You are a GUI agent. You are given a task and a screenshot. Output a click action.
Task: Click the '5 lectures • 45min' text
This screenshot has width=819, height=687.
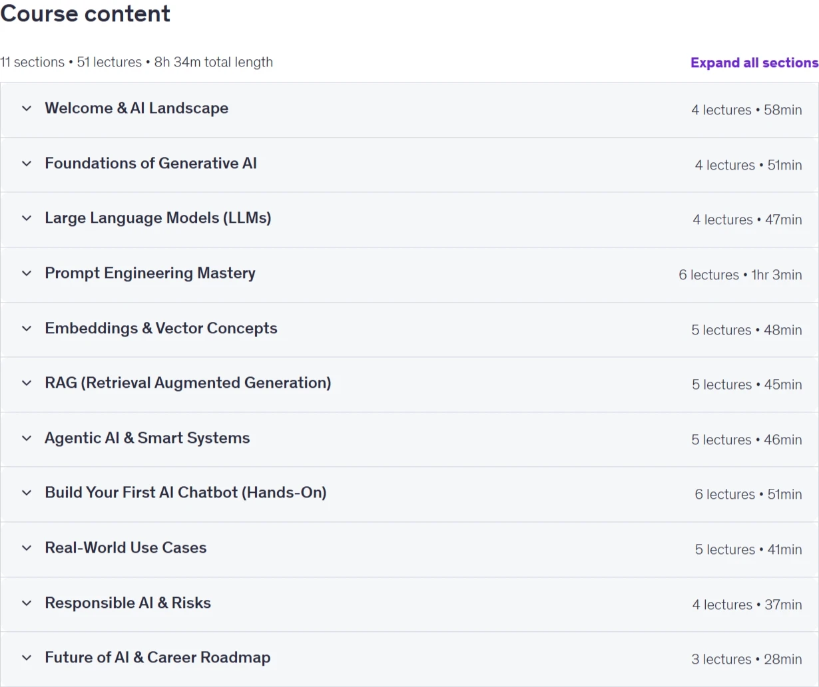pyautogui.click(x=747, y=385)
